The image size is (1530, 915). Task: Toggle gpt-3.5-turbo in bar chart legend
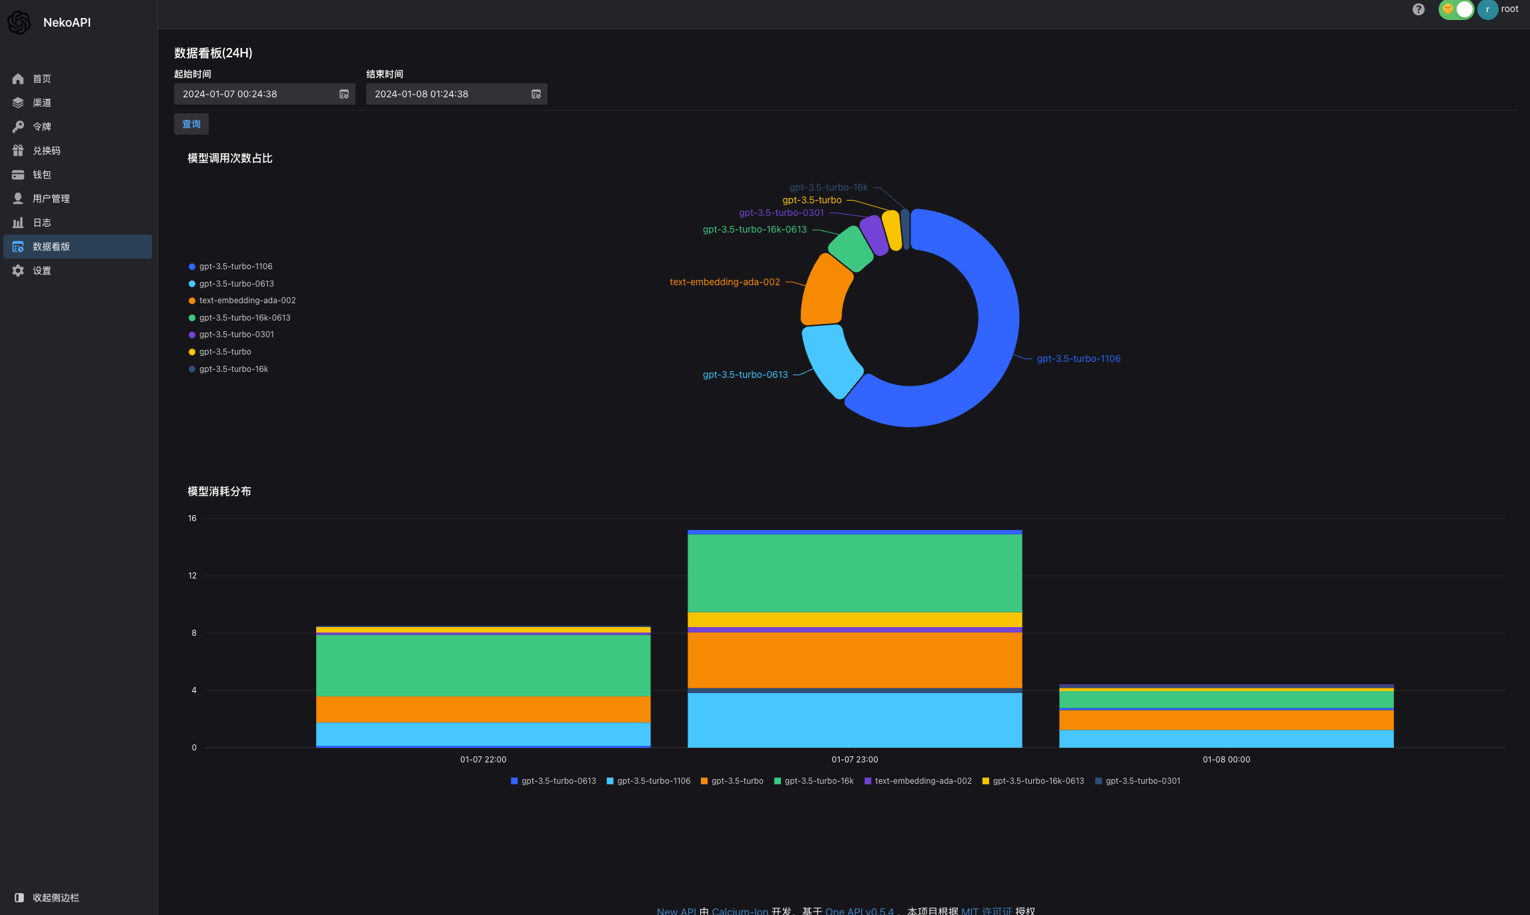[732, 781]
